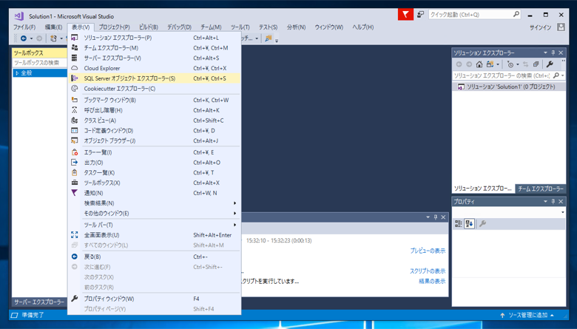This screenshot has height=329, width=577.
Task: Open the ファイル(F) menu
Action: click(24, 27)
